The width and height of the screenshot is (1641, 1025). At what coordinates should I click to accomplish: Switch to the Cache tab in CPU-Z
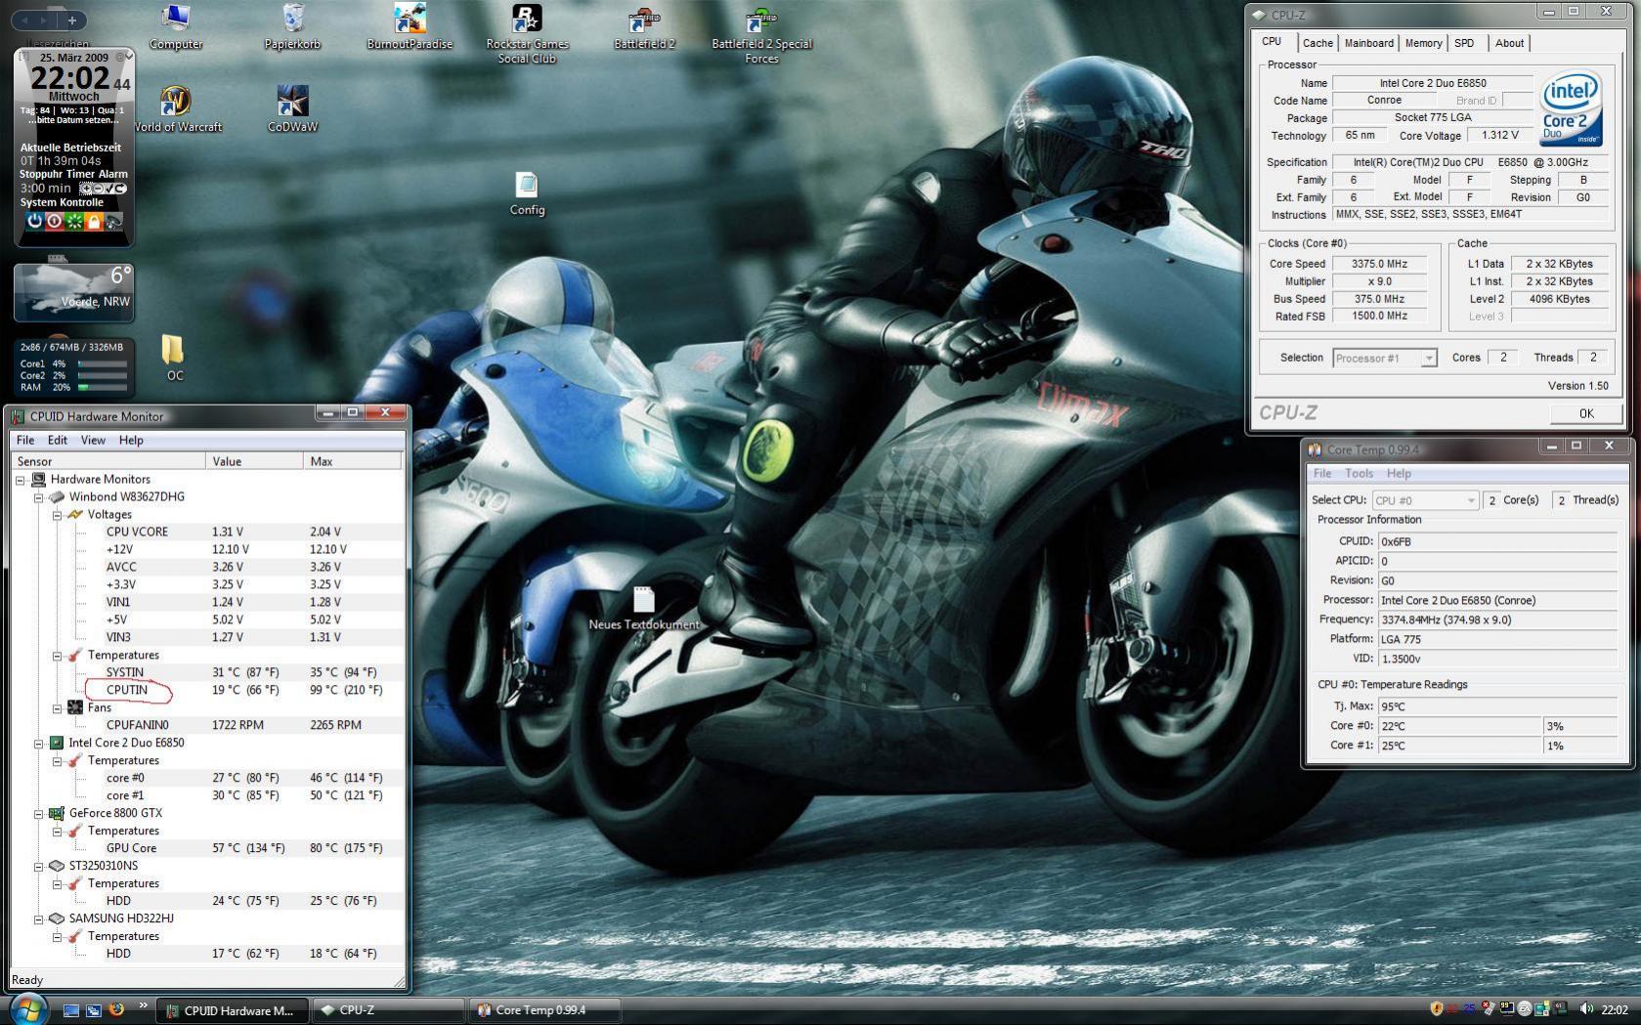(x=1317, y=43)
